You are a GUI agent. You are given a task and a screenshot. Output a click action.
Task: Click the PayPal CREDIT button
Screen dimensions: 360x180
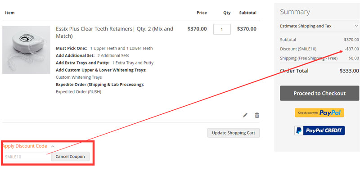[319, 130]
